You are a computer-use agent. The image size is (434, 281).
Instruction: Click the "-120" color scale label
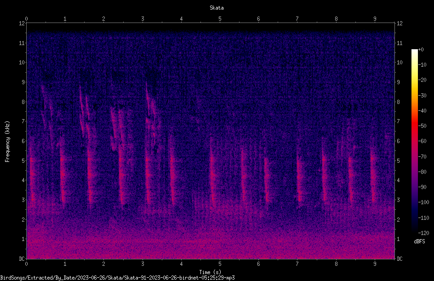(x=423, y=233)
